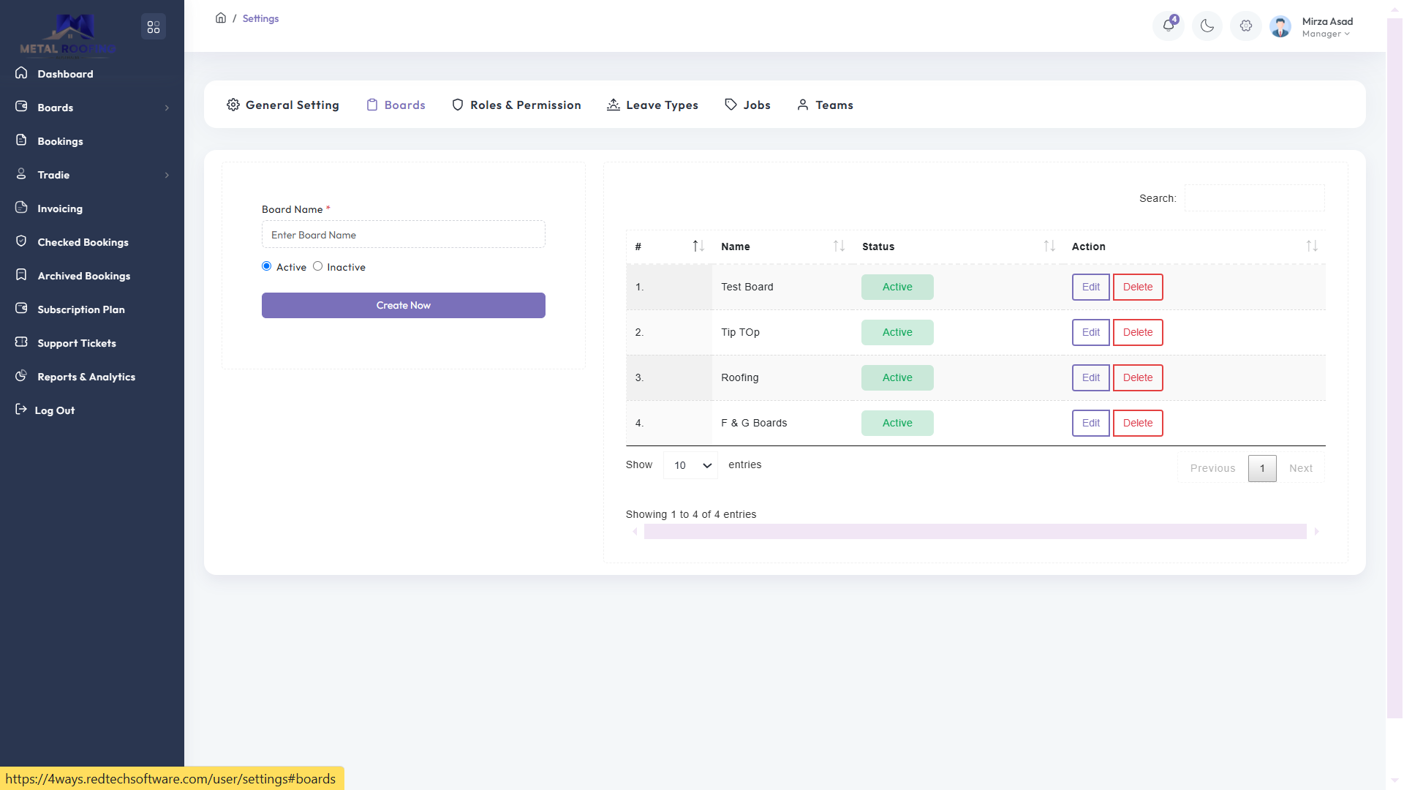Select the Inactive radio button
This screenshot has height=790, width=1404.
(317, 266)
